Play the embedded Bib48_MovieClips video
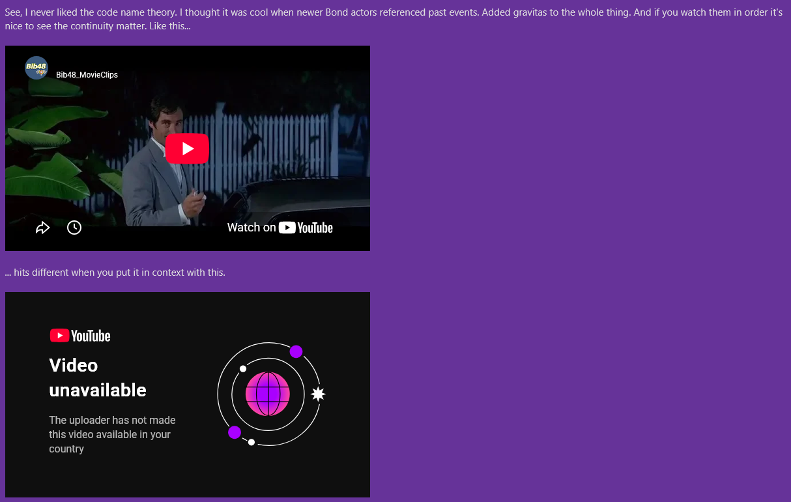Viewport: 791px width, 502px height. click(187, 149)
